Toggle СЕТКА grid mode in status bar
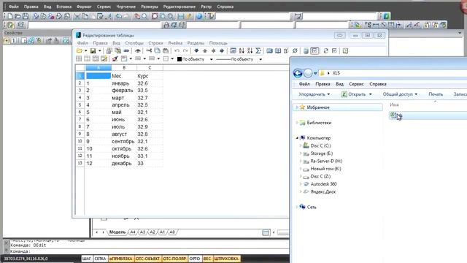Image resolution: width=467 pixels, height=263 pixels. coord(101,259)
